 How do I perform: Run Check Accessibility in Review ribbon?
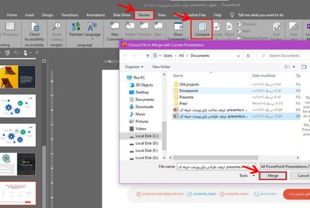point(35,31)
